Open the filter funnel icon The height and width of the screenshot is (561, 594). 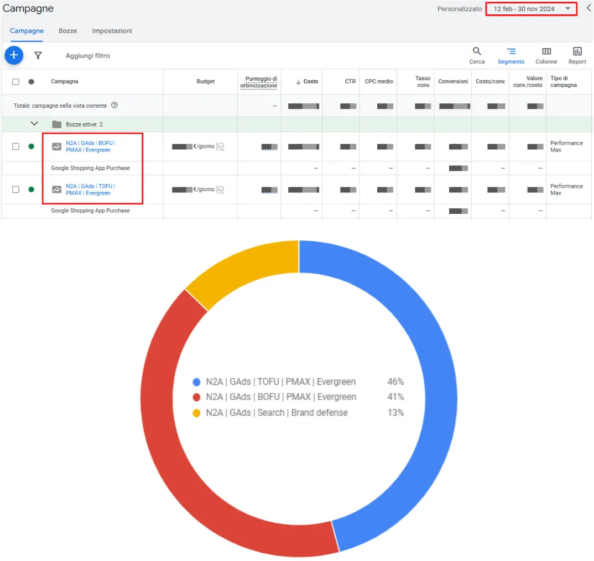click(x=38, y=55)
